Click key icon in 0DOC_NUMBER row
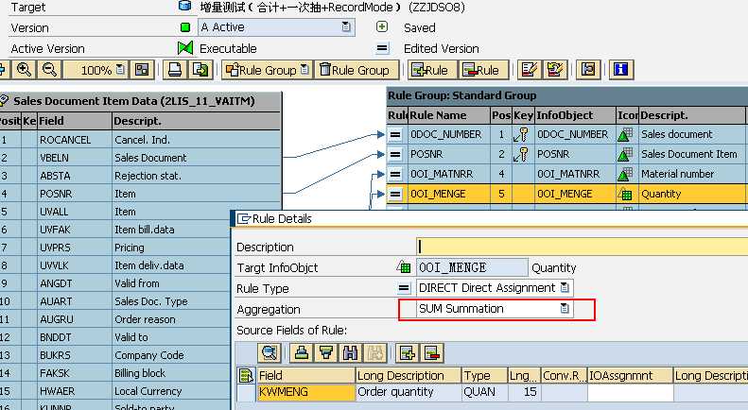The height and width of the screenshot is (410, 748). coord(521,135)
